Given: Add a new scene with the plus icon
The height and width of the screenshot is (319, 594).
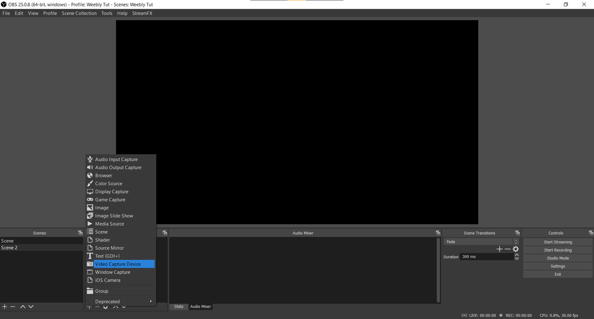Looking at the screenshot, I should (4, 306).
